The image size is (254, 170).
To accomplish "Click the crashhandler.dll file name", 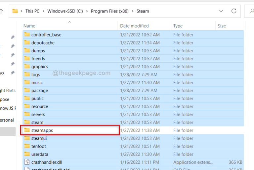I will pyautogui.click(x=47, y=162).
